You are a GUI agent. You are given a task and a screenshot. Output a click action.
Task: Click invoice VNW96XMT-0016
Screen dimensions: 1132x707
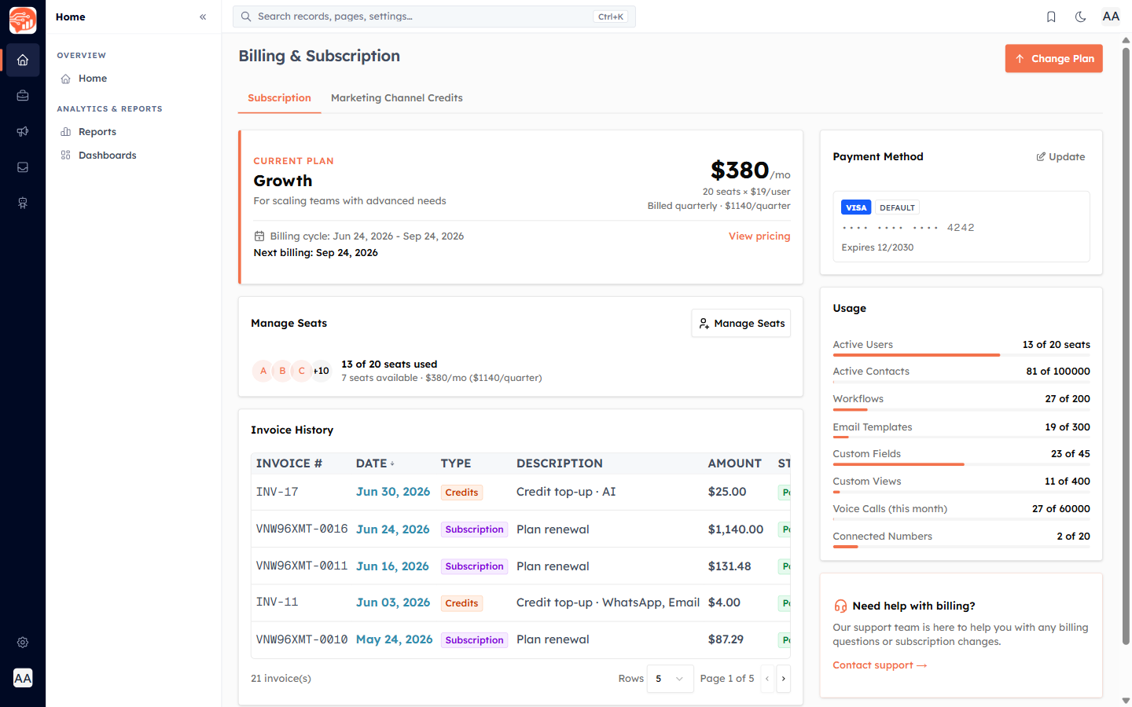[302, 529]
